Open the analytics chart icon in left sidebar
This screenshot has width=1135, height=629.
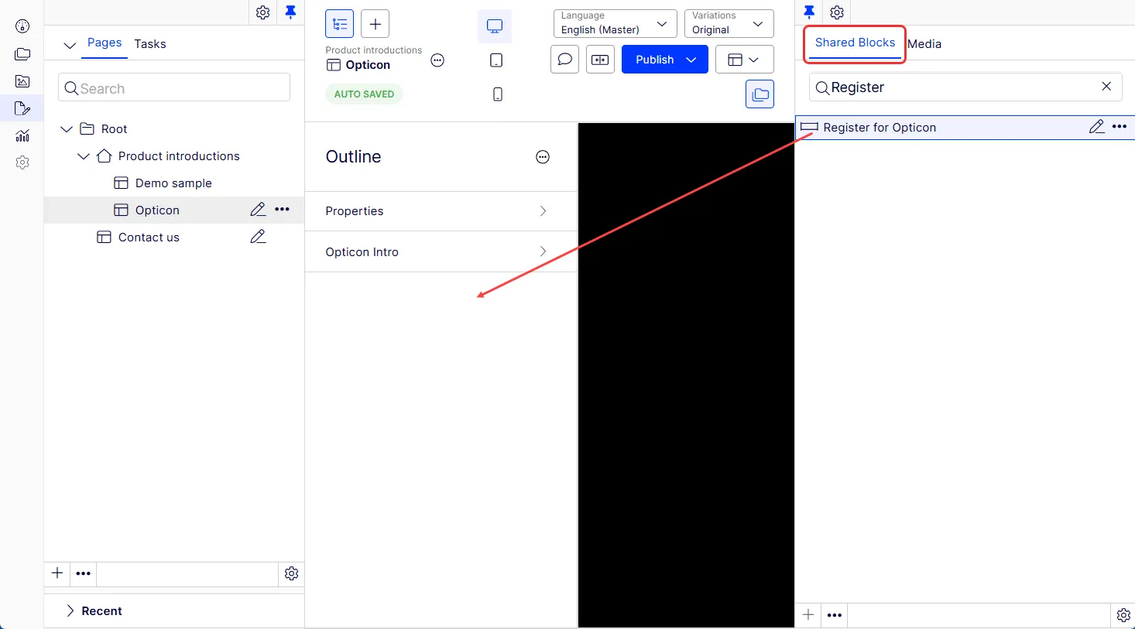22,135
